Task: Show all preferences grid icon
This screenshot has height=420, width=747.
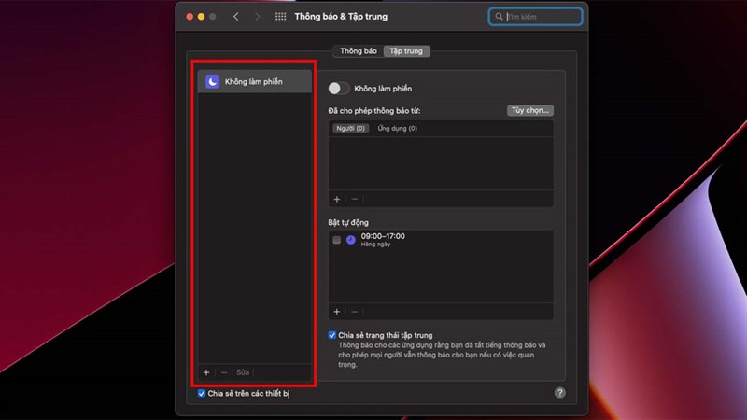Action: [281, 17]
